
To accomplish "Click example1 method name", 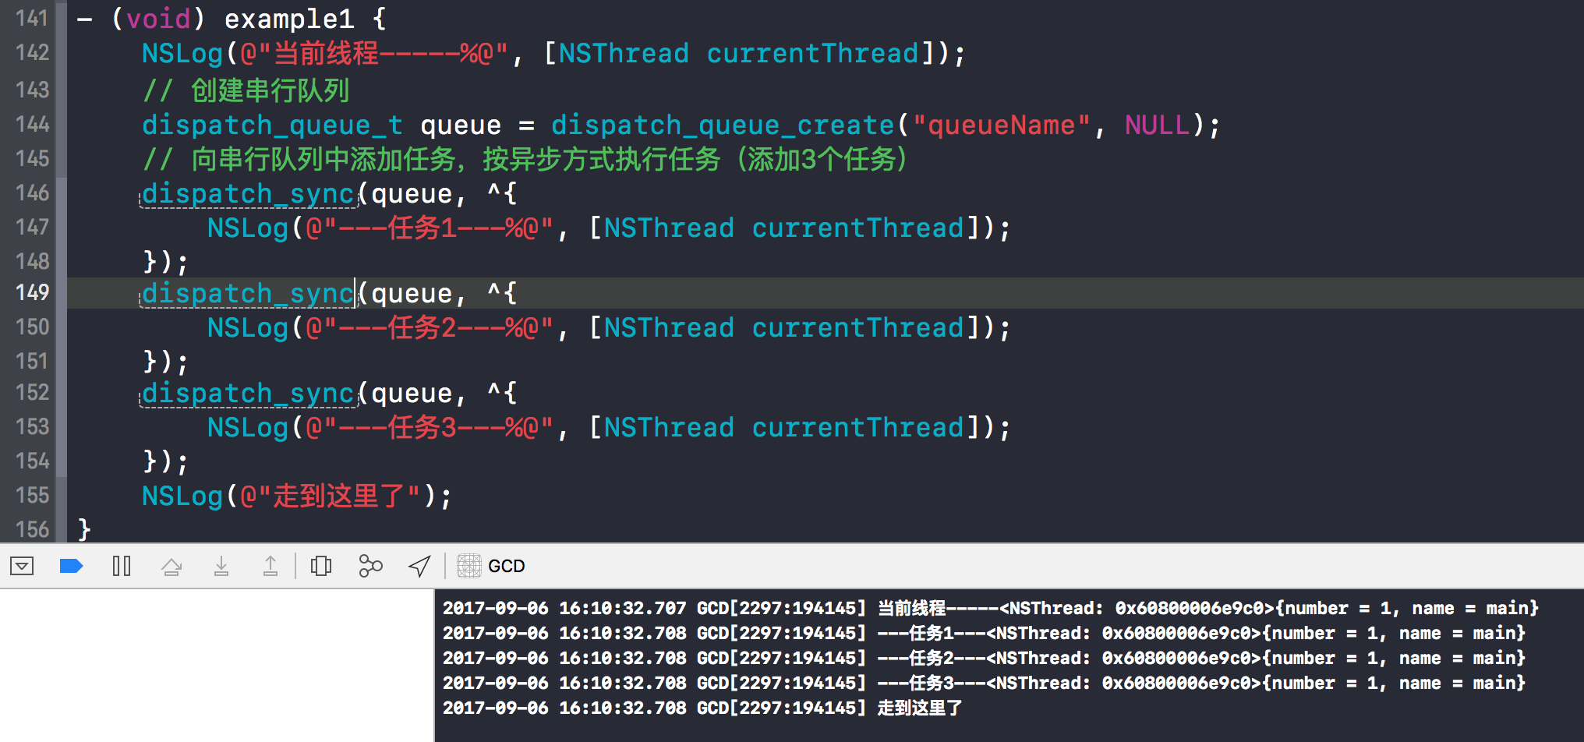I will [289, 19].
